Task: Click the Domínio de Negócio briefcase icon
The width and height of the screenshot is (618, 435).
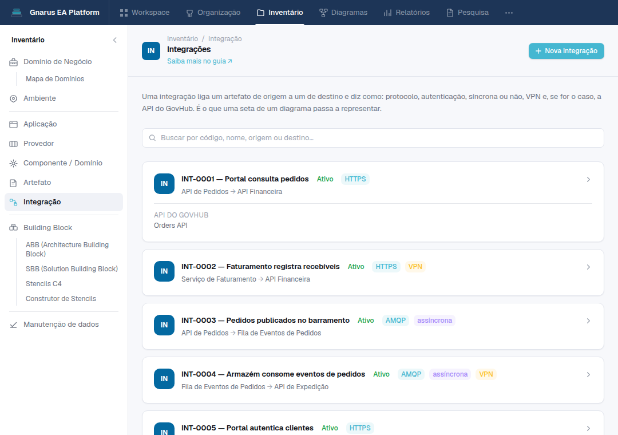Action: pos(13,62)
